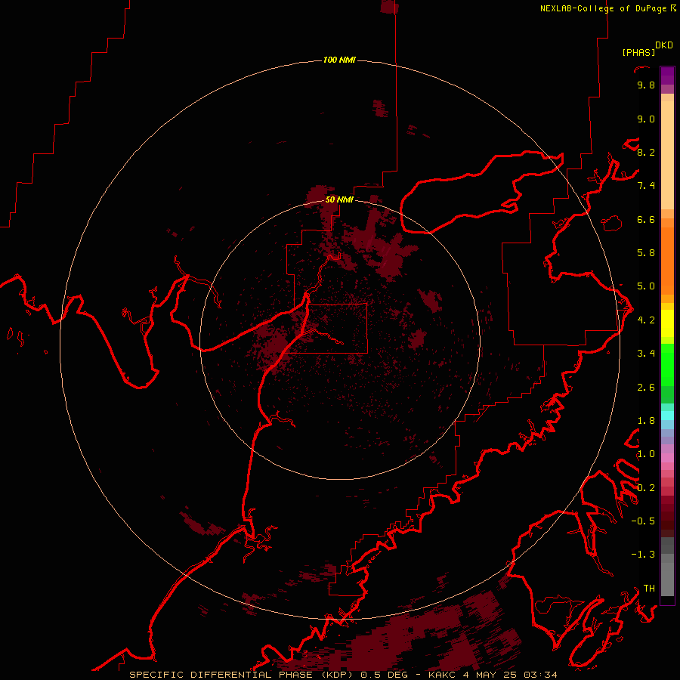Click the 5.0 scale value

tap(646, 286)
